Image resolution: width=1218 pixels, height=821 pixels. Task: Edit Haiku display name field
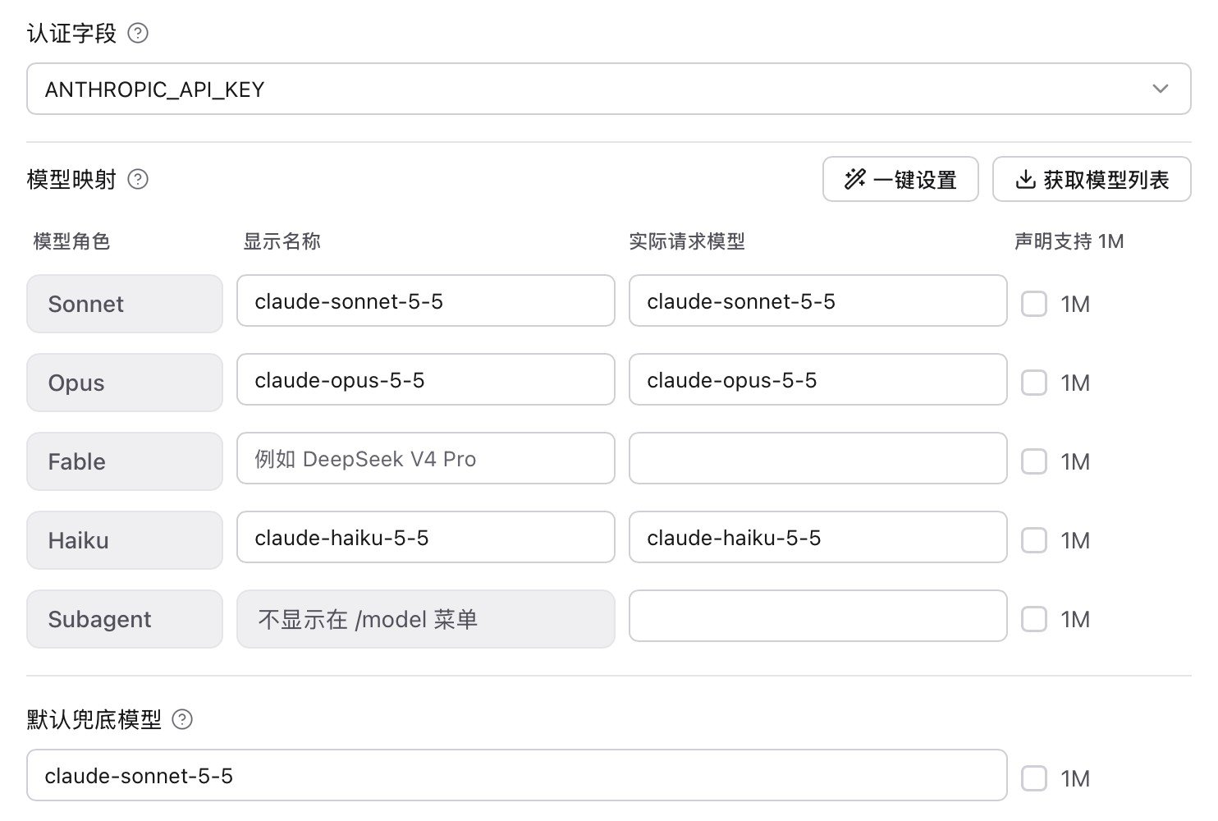pos(426,537)
